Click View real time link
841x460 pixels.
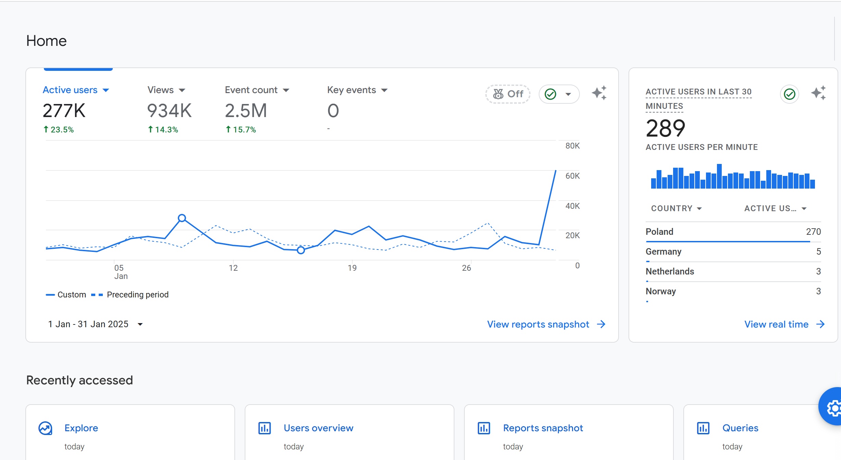coord(784,324)
